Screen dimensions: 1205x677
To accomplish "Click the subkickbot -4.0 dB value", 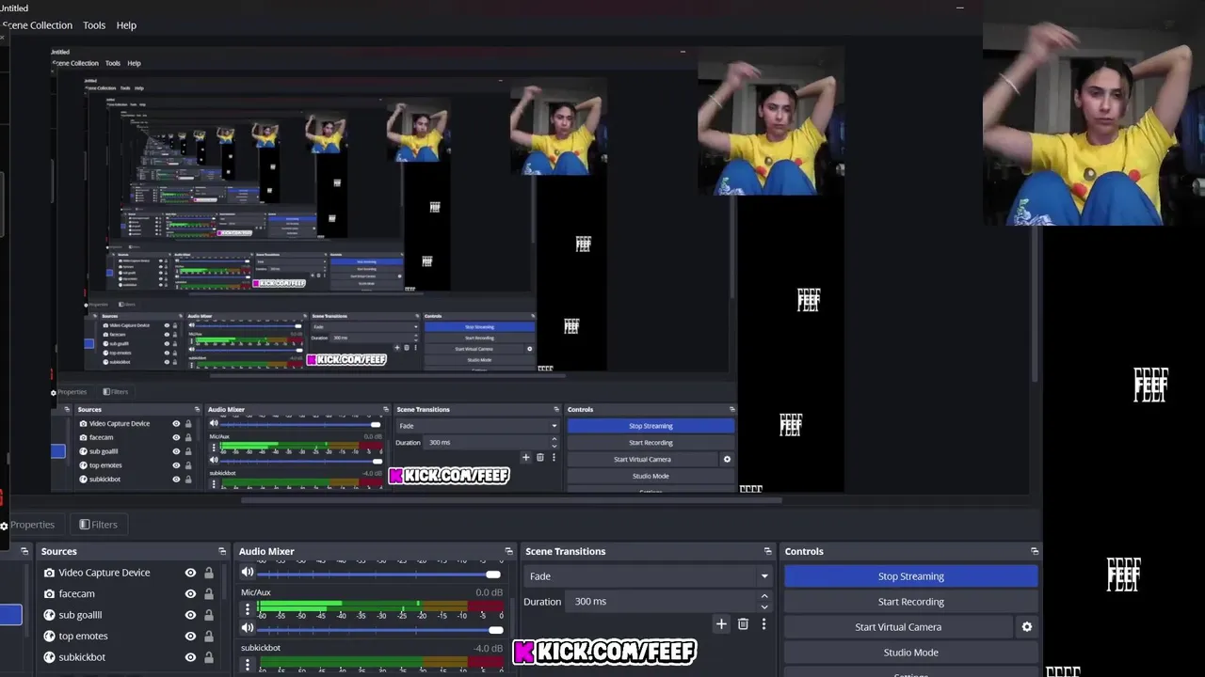I will [x=488, y=648].
